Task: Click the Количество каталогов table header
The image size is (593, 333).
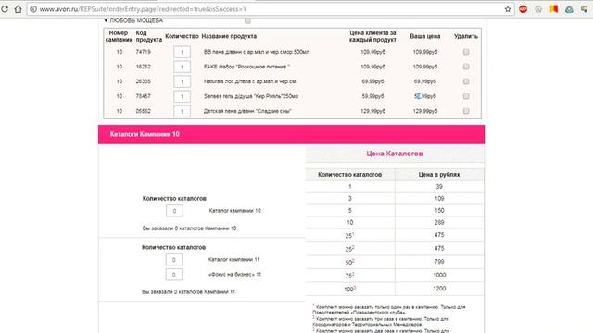Action: click(350, 175)
